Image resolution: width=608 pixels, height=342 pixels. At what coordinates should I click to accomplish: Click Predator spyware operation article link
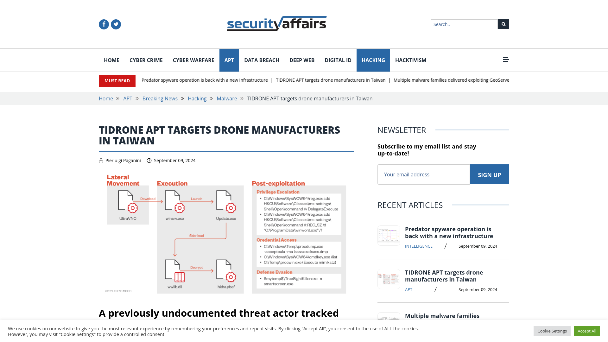pyautogui.click(x=449, y=233)
